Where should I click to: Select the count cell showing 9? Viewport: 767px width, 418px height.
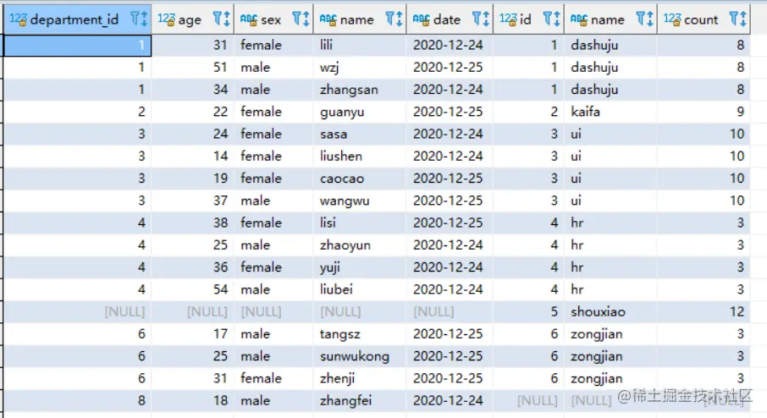[x=704, y=112]
